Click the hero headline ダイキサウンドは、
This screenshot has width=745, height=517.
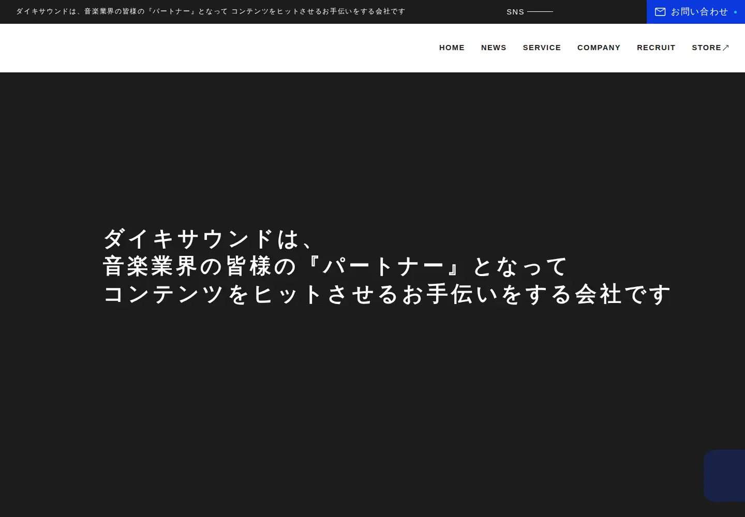210,239
